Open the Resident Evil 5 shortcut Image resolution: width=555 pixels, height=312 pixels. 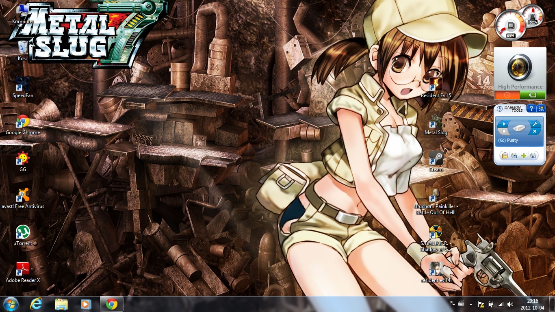coord(436,85)
